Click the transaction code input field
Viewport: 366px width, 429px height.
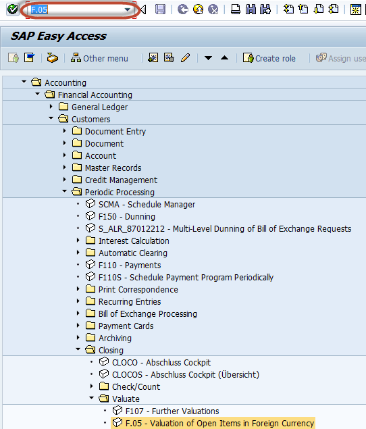coord(76,10)
